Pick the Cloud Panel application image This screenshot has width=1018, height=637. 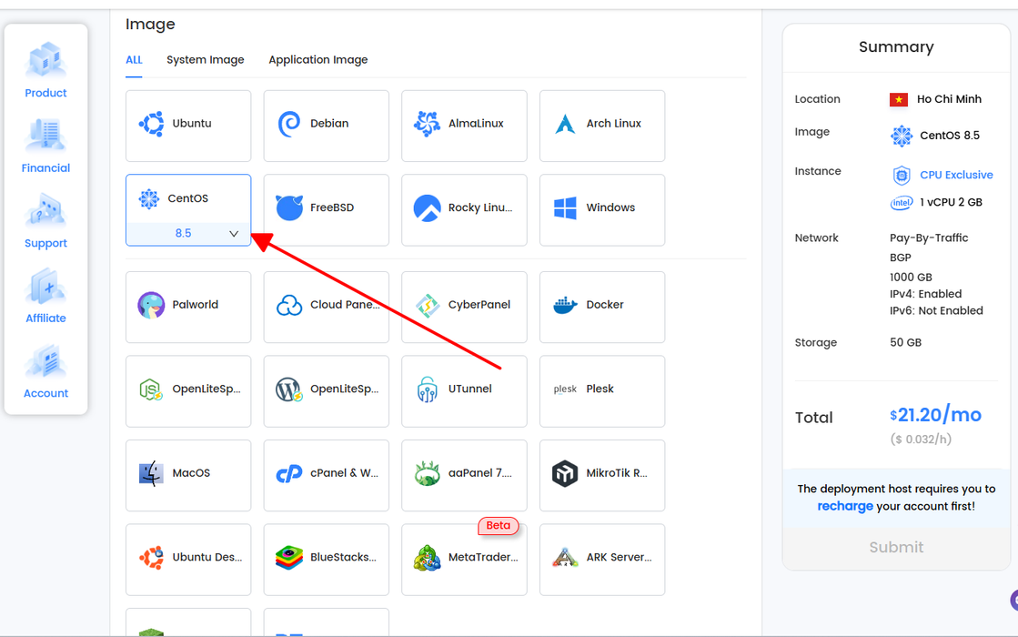point(326,308)
